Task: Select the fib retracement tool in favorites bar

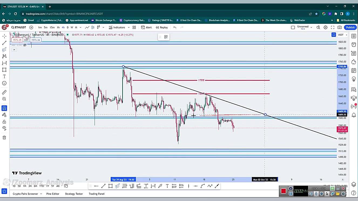Action: [x=124, y=186]
